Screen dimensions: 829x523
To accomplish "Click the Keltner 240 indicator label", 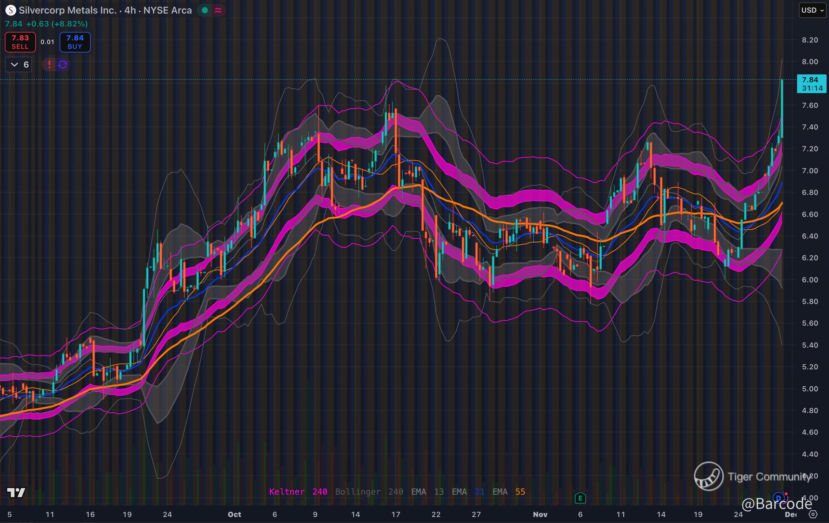I will tap(298, 492).
